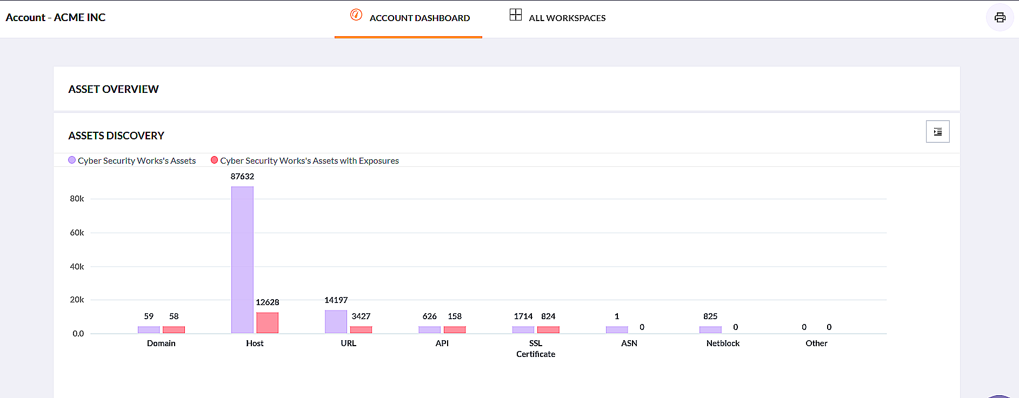This screenshot has height=398, width=1019.
Task: Click the 58 value above Domain
Action: tap(174, 316)
